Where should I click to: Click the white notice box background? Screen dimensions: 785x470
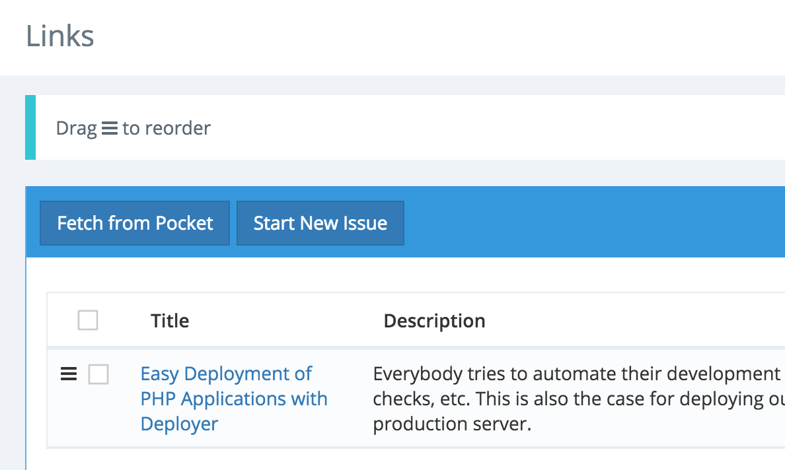[x=463, y=127]
